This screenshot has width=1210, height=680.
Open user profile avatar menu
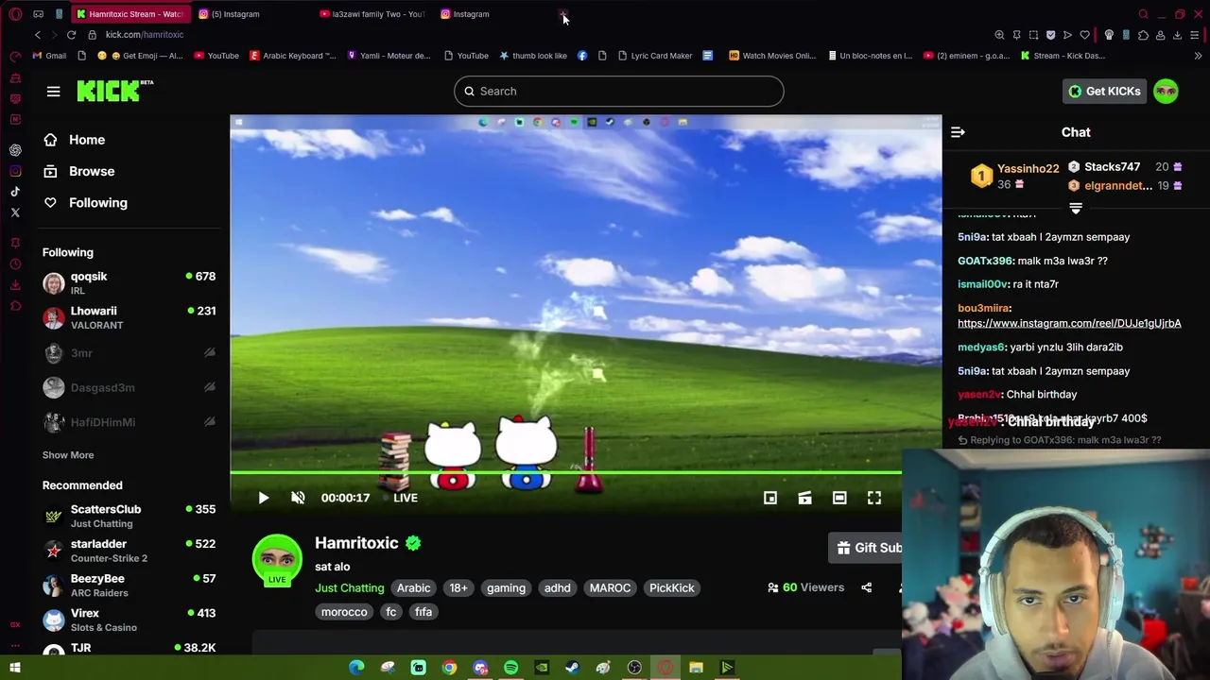coord(1166,91)
